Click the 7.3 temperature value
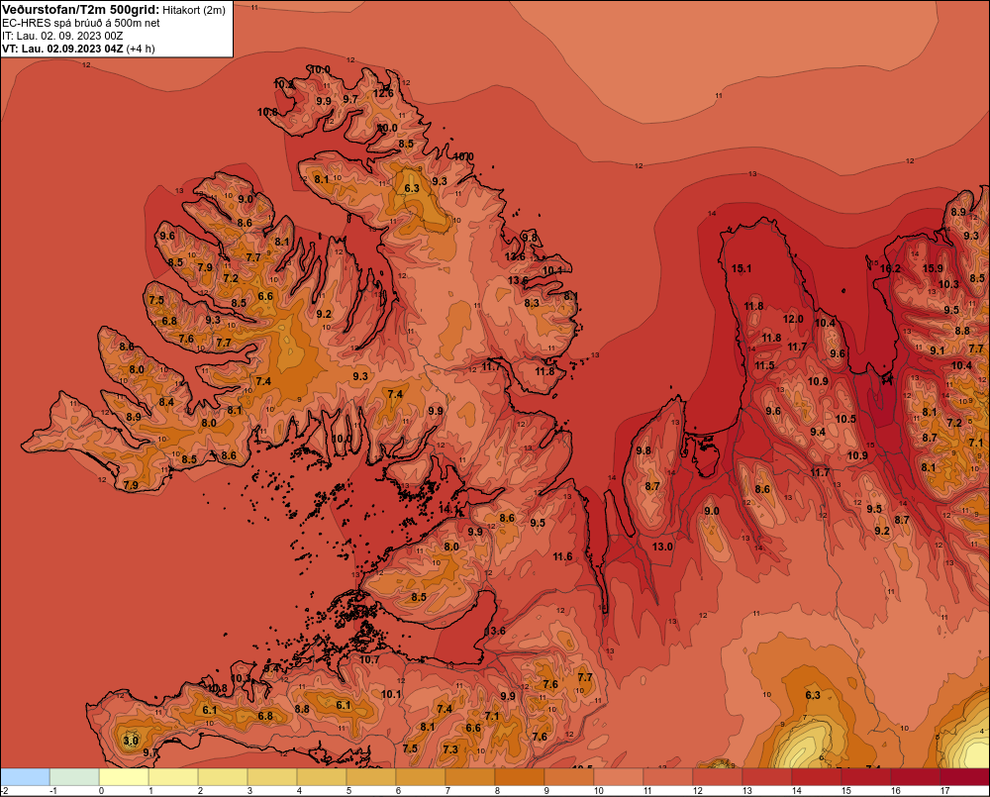The image size is (990, 797). click(x=450, y=749)
